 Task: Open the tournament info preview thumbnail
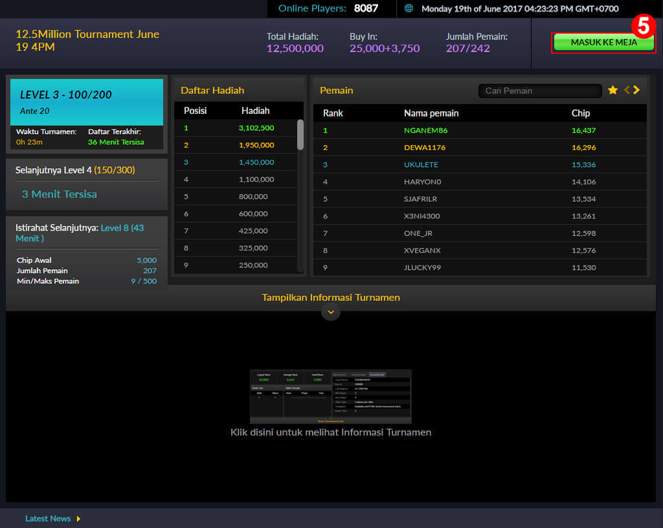click(x=331, y=396)
